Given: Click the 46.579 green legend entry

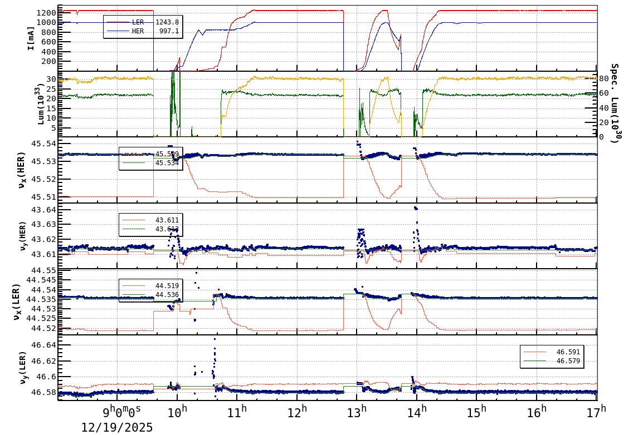Looking at the screenshot, I should [x=552, y=361].
